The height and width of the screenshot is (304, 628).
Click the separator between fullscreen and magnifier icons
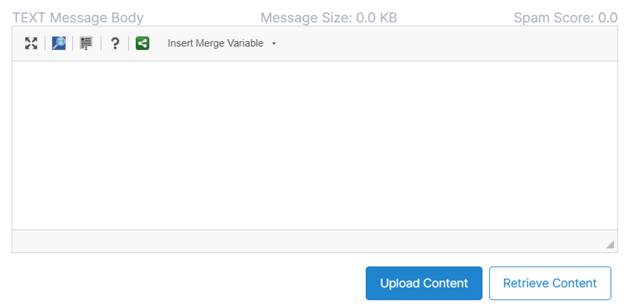coord(45,43)
